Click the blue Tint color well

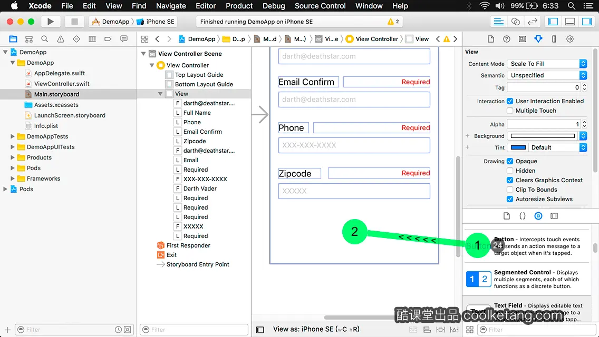[518, 147]
